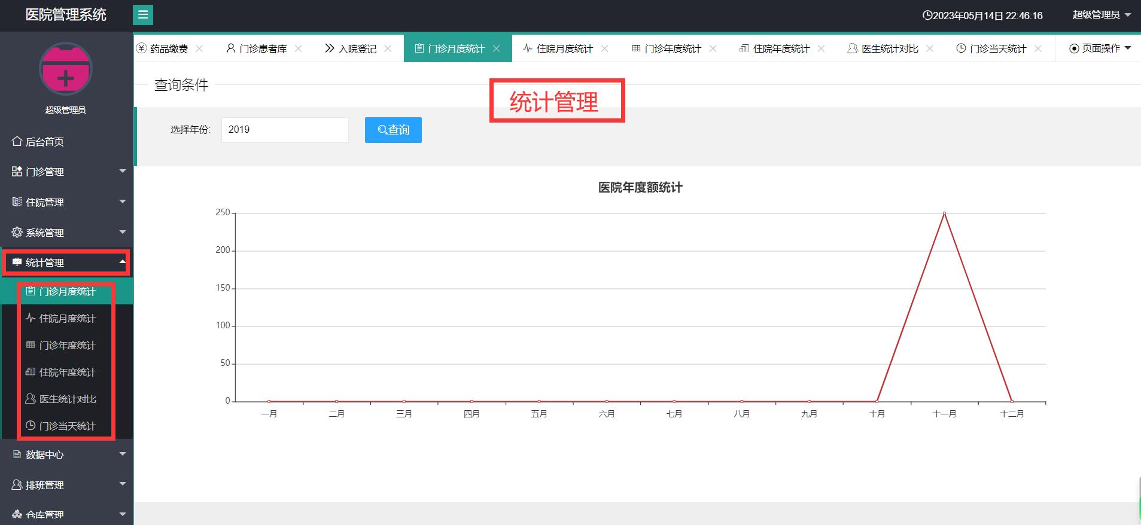Open the 超级管理员 user dropdown
The image size is (1141, 525).
click(1102, 15)
